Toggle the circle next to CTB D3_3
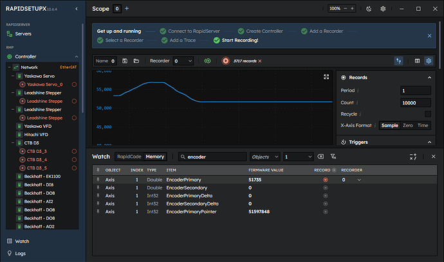Viewport: 444px width, 262px height. [x=74, y=151]
